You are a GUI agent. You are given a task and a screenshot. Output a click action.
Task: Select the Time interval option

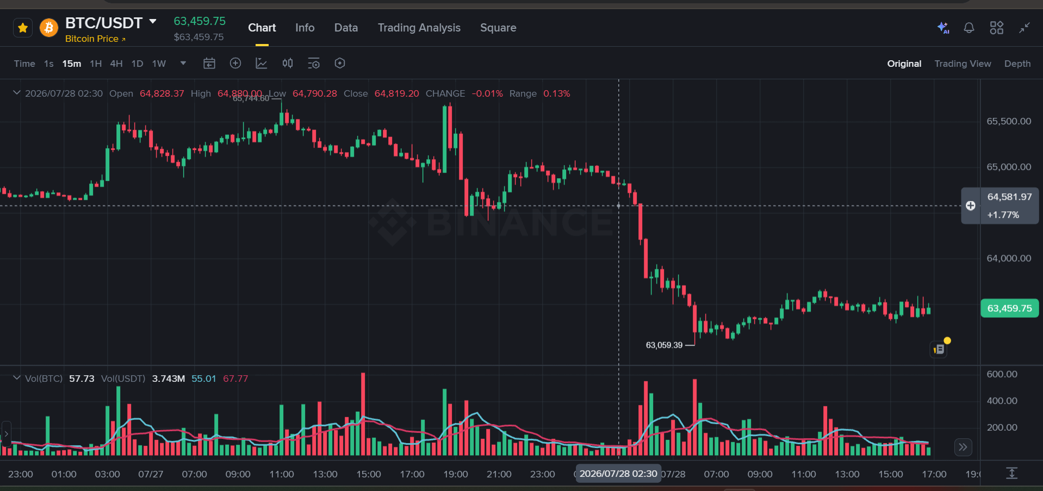(x=24, y=64)
